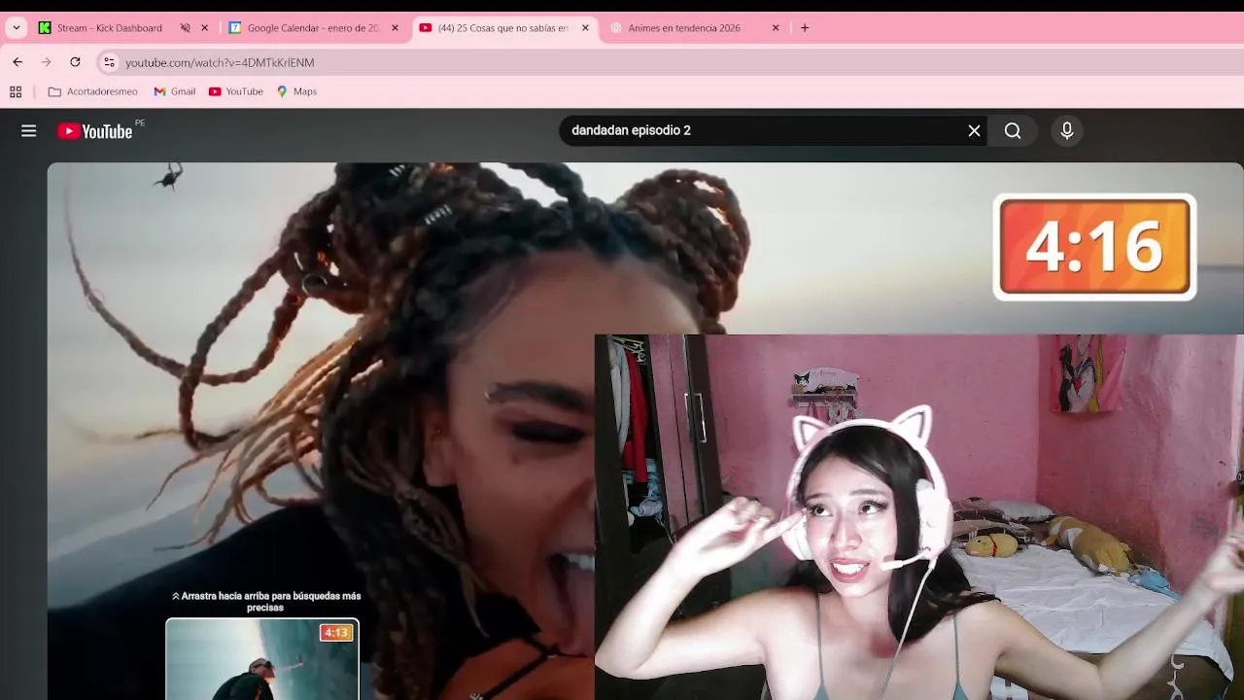Image resolution: width=1244 pixels, height=700 pixels.
Task: Focus the address bar with youtube.com URL
Action: coord(671,62)
